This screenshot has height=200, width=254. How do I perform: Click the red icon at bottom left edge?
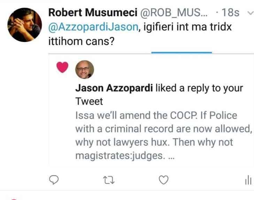13,199
